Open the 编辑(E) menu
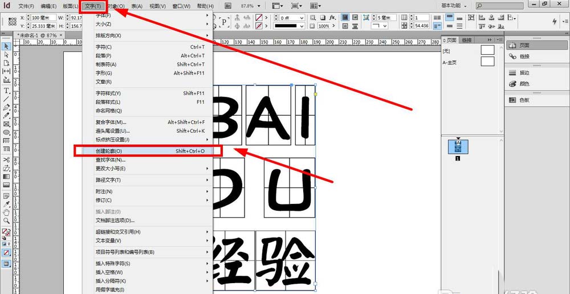Image resolution: width=570 pixels, height=294 pixels. tap(48, 6)
